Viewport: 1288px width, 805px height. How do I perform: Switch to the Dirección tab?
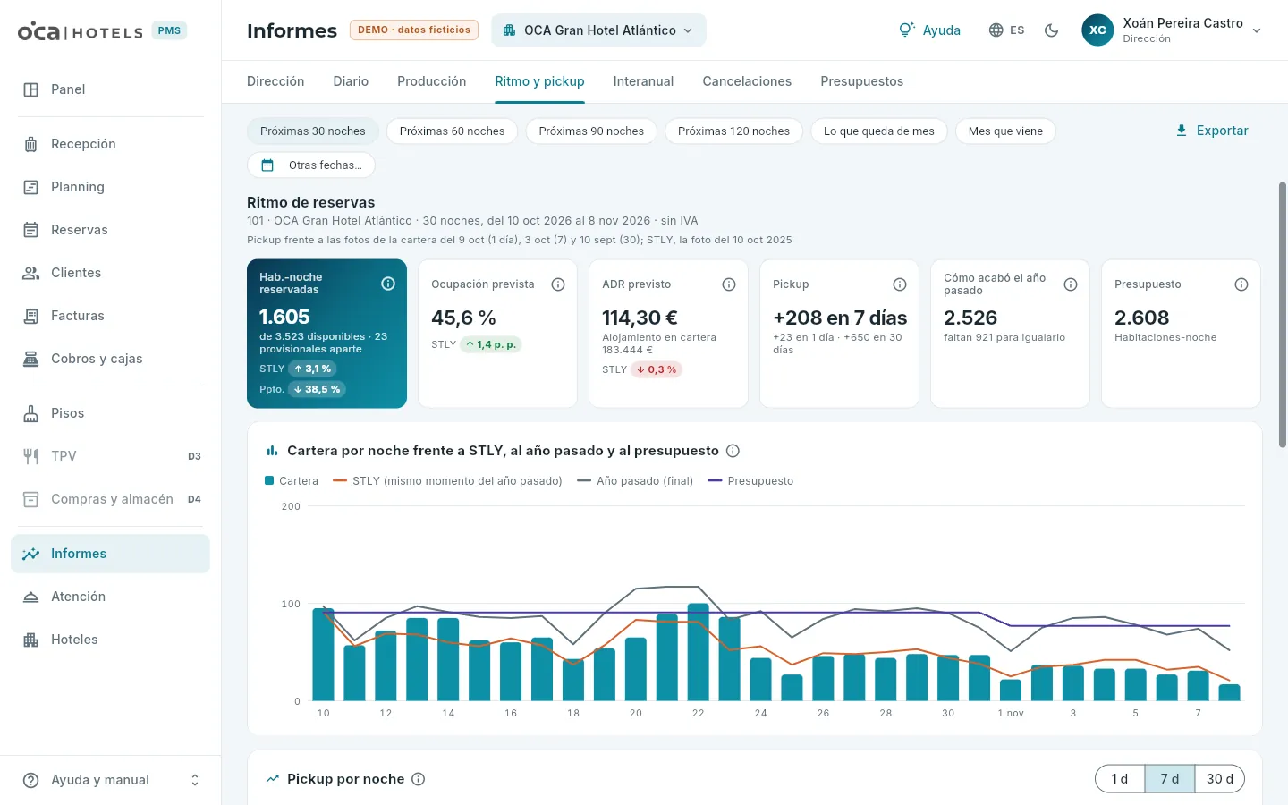[275, 81]
